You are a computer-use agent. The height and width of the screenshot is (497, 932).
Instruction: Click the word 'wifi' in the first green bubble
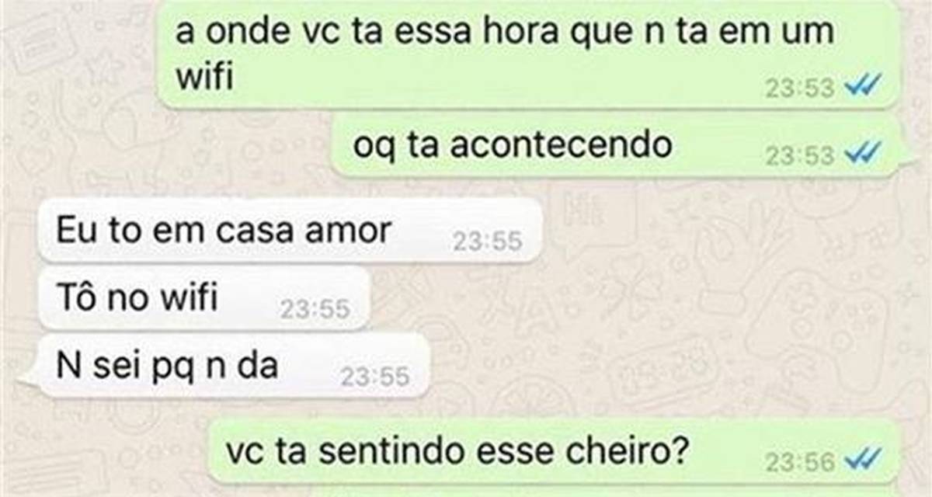[204, 75]
